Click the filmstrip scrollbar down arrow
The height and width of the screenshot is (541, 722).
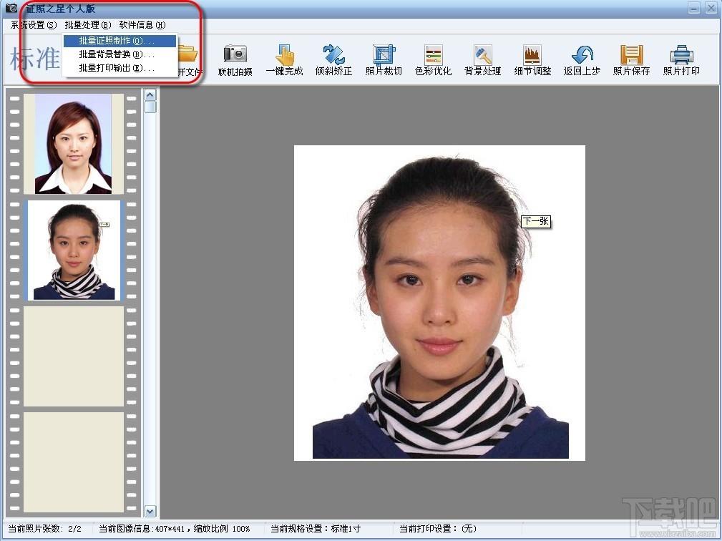150,511
